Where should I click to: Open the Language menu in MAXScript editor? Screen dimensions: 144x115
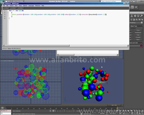click(31, 6)
